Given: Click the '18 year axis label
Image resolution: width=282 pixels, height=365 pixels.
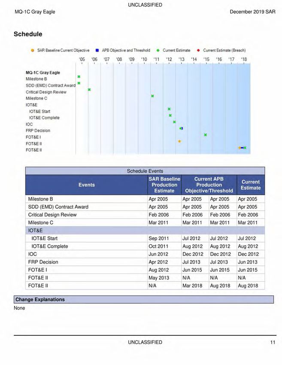Looking at the screenshot, I should point(244,59).
